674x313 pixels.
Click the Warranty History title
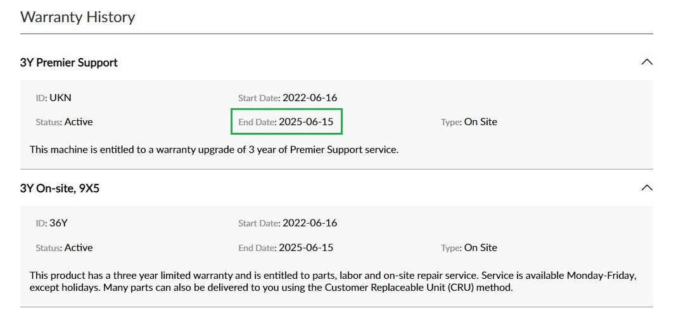click(x=77, y=17)
